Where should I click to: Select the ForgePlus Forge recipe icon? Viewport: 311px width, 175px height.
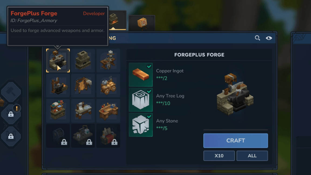tap(58, 60)
